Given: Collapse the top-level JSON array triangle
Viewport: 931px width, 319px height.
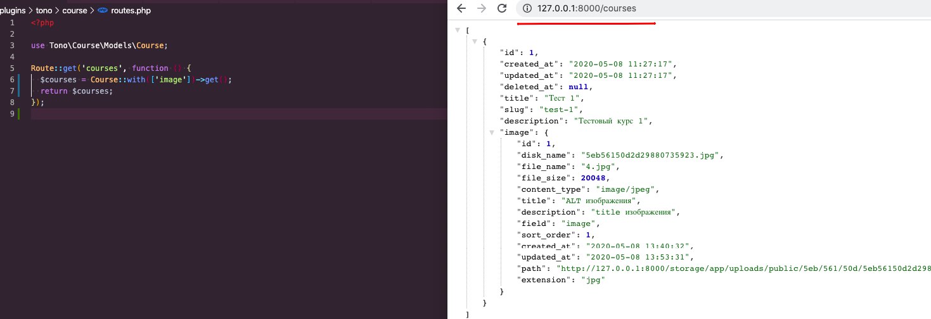Looking at the screenshot, I should 458,30.
